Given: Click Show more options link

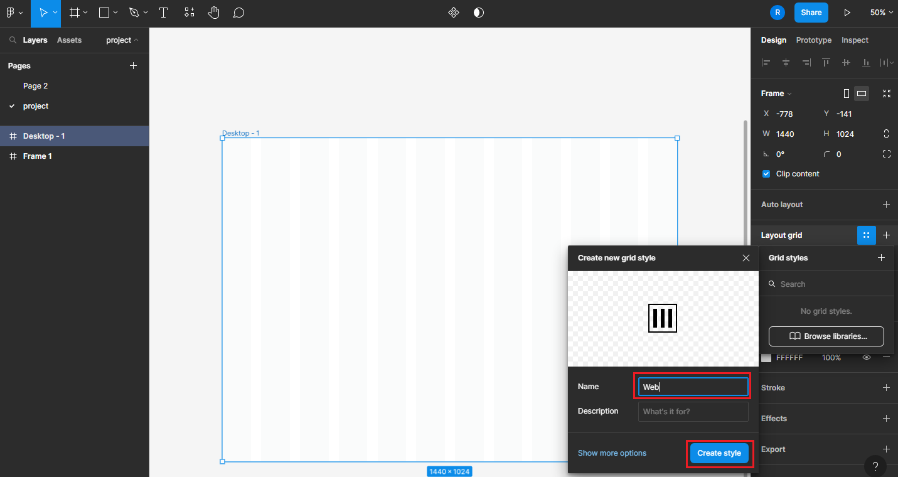Looking at the screenshot, I should pyautogui.click(x=612, y=453).
